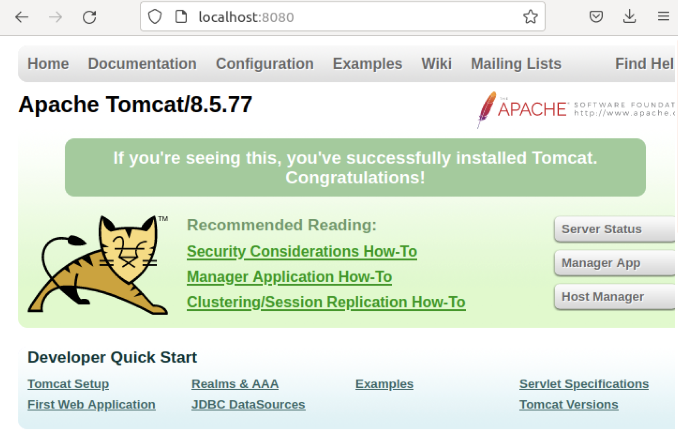Image resolution: width=678 pixels, height=447 pixels.
Task: Open the Save to Pocket icon
Action: [x=596, y=17]
